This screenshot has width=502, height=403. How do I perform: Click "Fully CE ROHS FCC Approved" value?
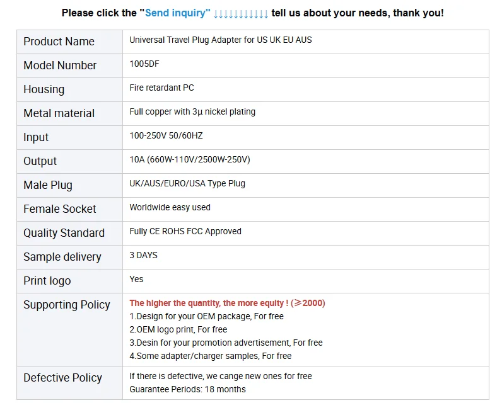pos(185,231)
